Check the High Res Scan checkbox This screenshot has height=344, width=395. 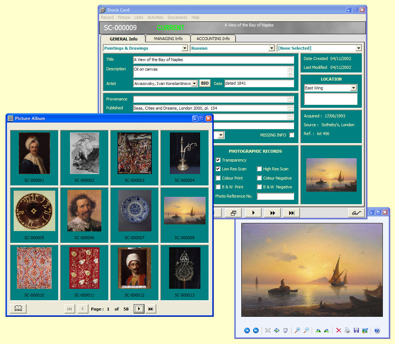(x=259, y=169)
